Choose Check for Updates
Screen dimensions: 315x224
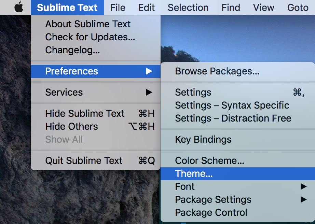(x=90, y=37)
